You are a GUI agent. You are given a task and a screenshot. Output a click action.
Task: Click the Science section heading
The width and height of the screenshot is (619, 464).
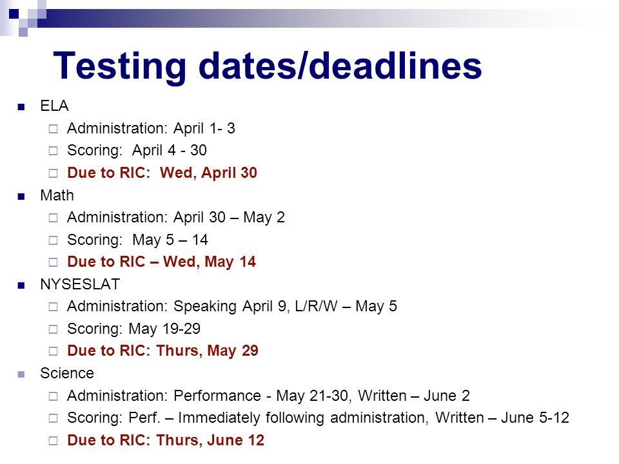point(67,373)
